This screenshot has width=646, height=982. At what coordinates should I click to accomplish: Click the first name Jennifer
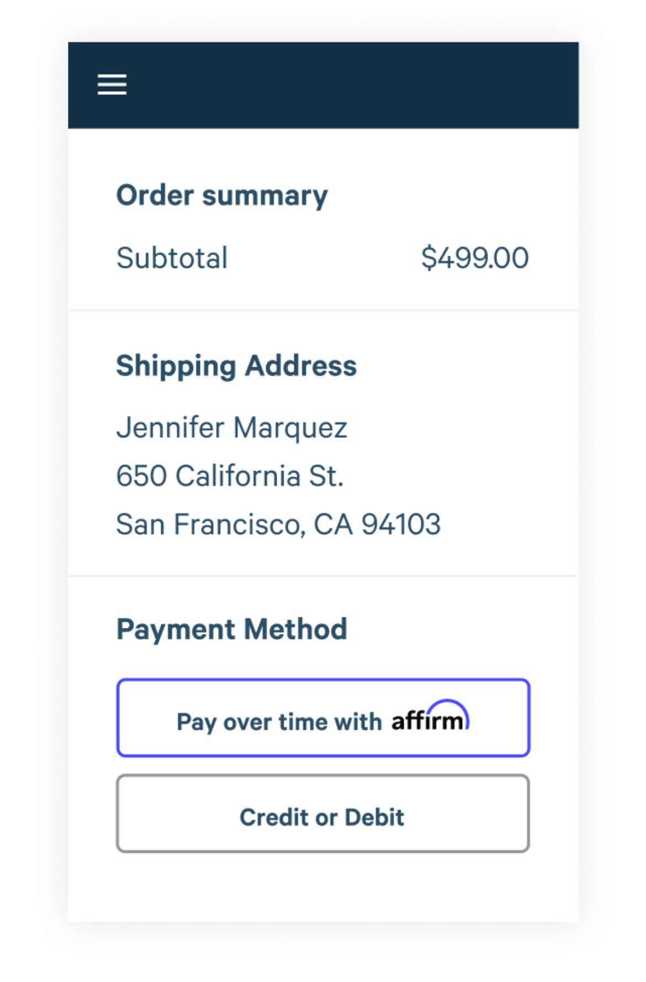(x=170, y=427)
